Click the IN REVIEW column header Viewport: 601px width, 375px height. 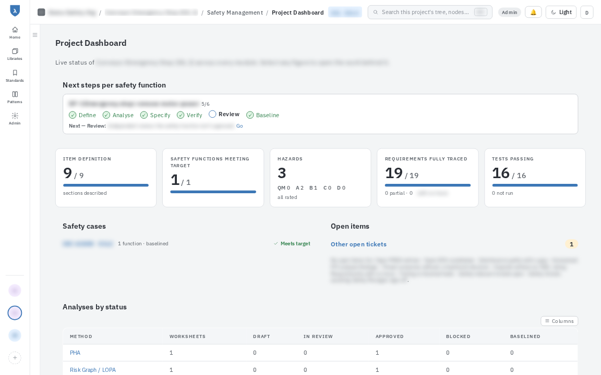click(x=318, y=337)
